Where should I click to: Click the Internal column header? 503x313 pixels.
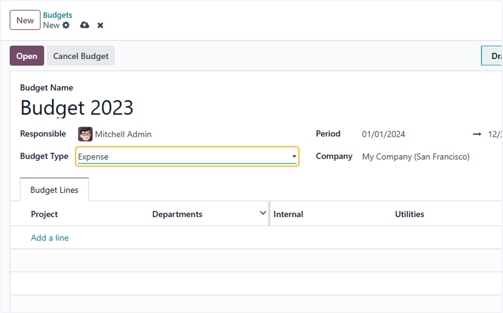point(288,214)
